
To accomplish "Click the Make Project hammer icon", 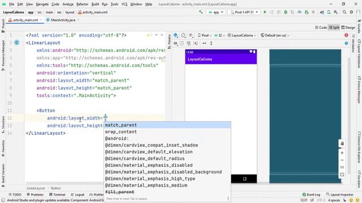I will 201,12.
